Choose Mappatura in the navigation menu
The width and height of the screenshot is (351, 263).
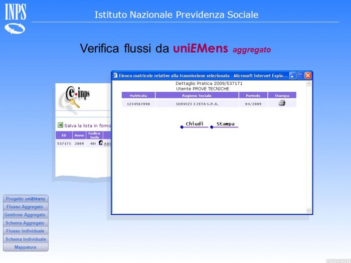(x=25, y=247)
